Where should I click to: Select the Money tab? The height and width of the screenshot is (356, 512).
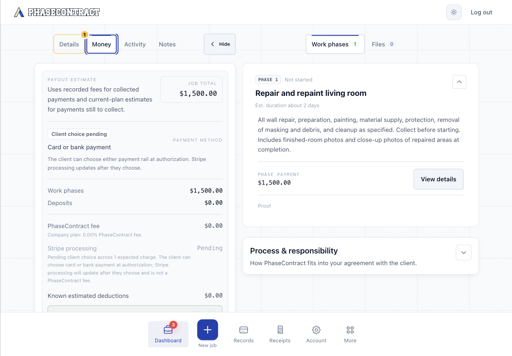(x=101, y=44)
